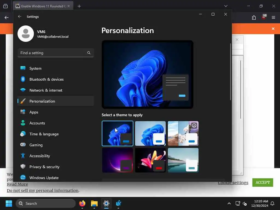
Task: Open browser extensions puzzle icon
Action: 254,17
